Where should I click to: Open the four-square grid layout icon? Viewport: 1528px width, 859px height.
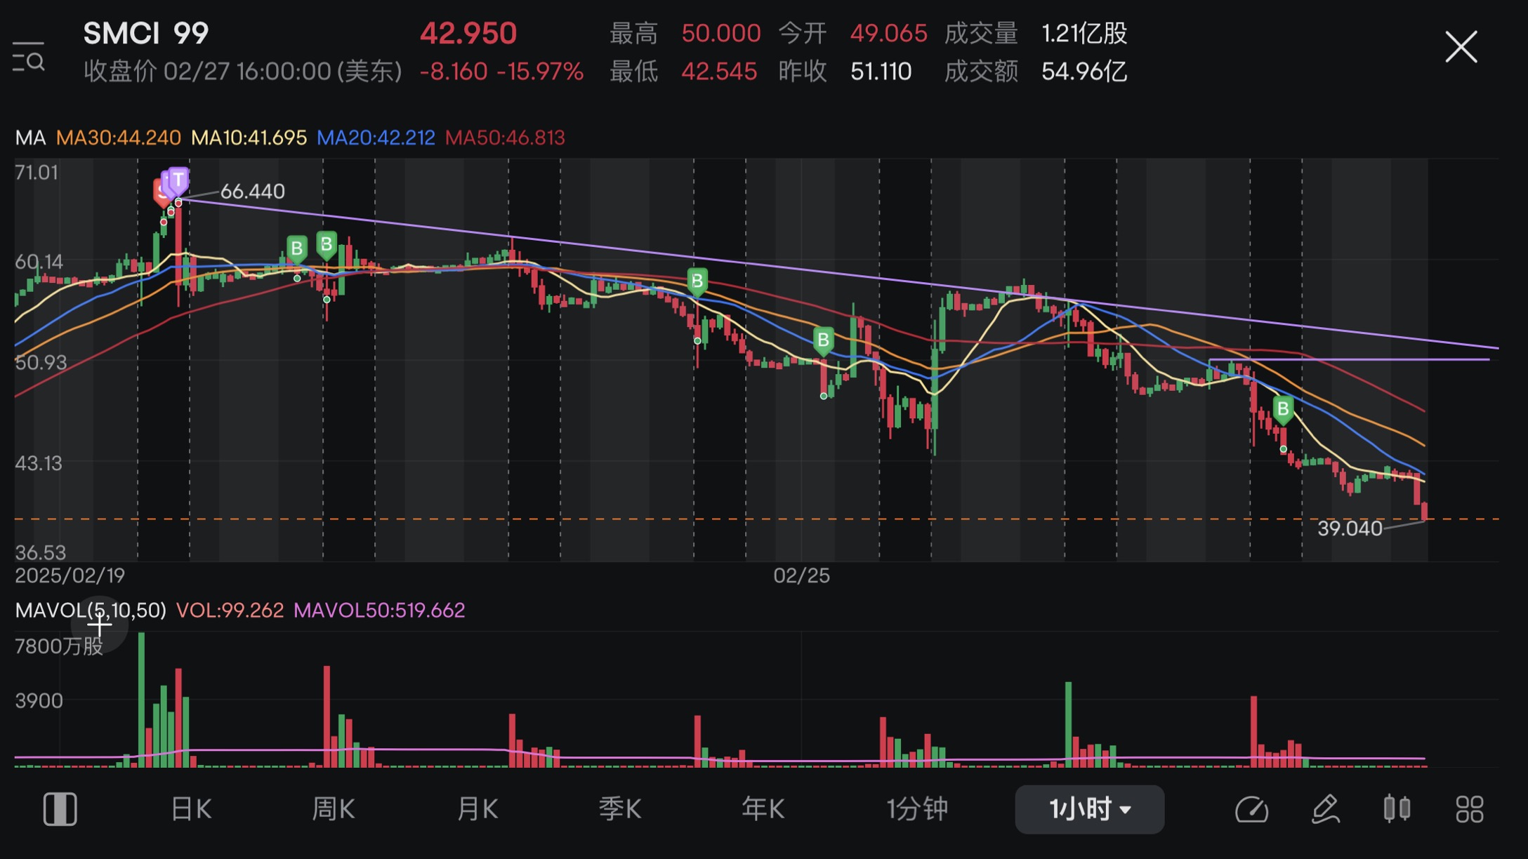pyautogui.click(x=1469, y=809)
